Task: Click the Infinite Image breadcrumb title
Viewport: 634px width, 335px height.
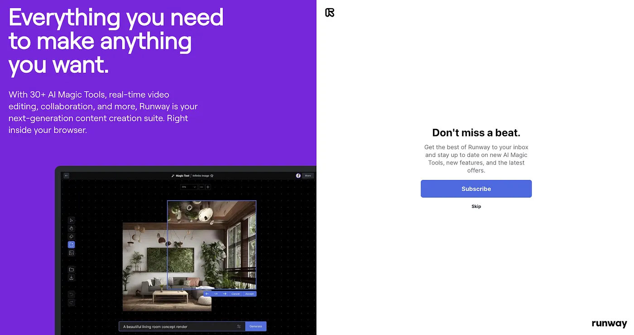Action: (x=201, y=175)
